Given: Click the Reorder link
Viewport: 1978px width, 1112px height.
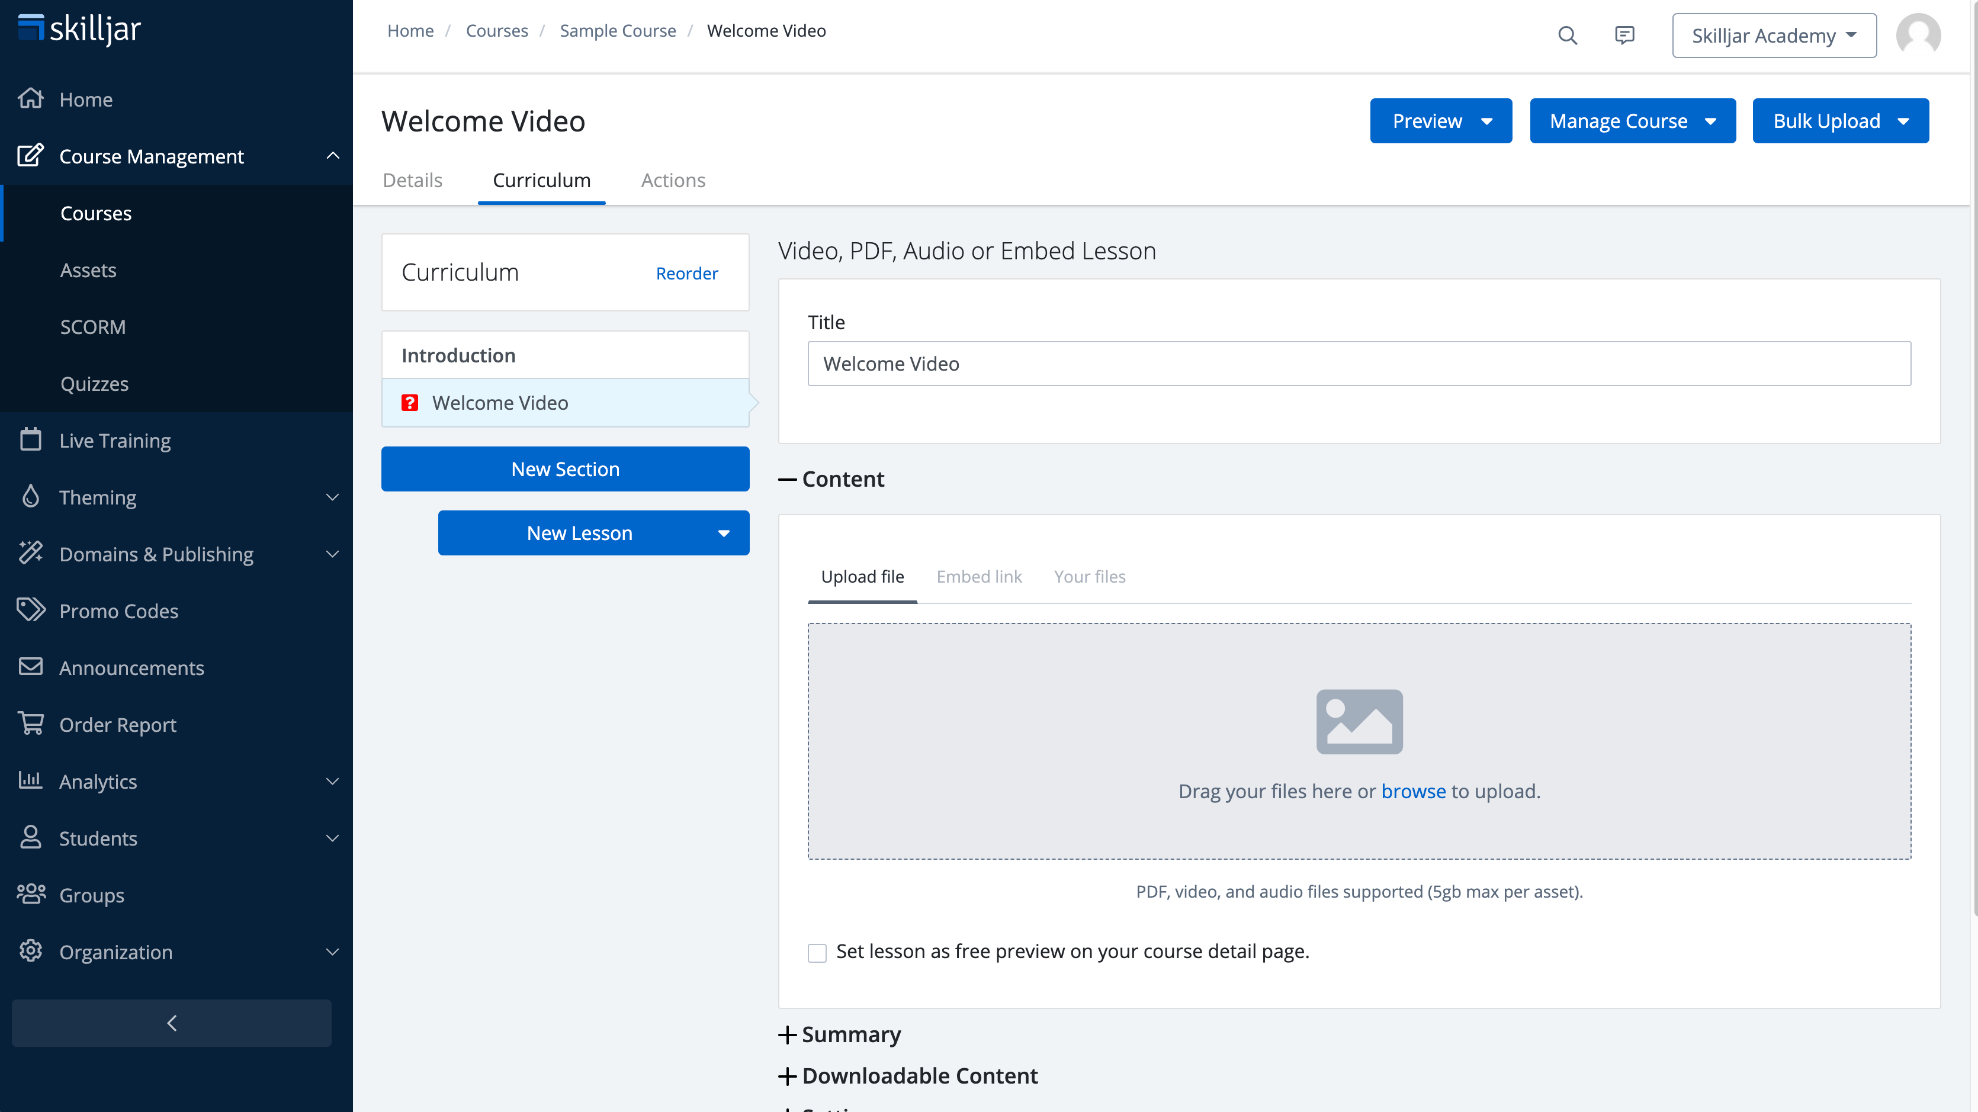Looking at the screenshot, I should point(686,274).
